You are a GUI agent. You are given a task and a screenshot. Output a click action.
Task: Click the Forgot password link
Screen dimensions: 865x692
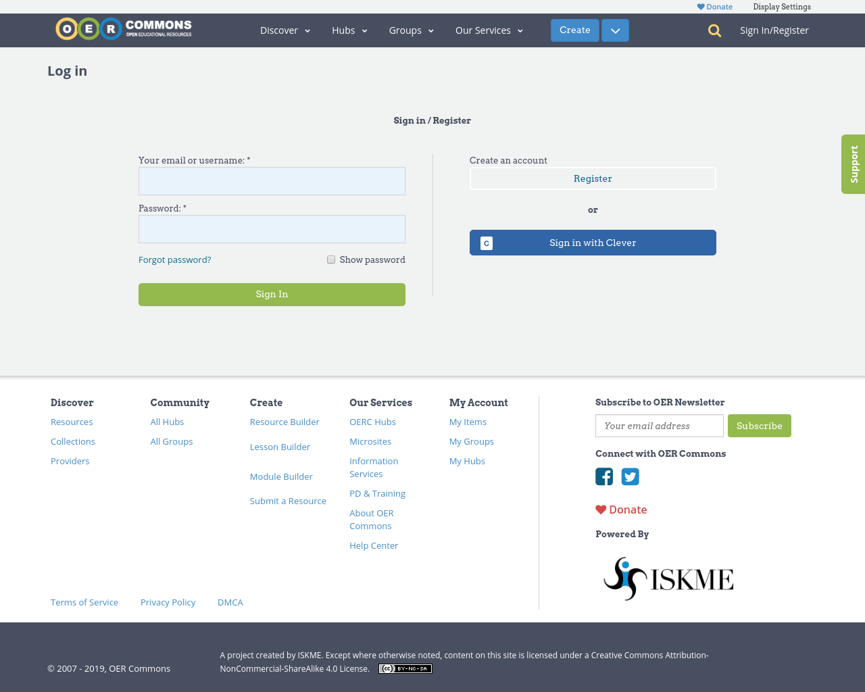pos(174,259)
